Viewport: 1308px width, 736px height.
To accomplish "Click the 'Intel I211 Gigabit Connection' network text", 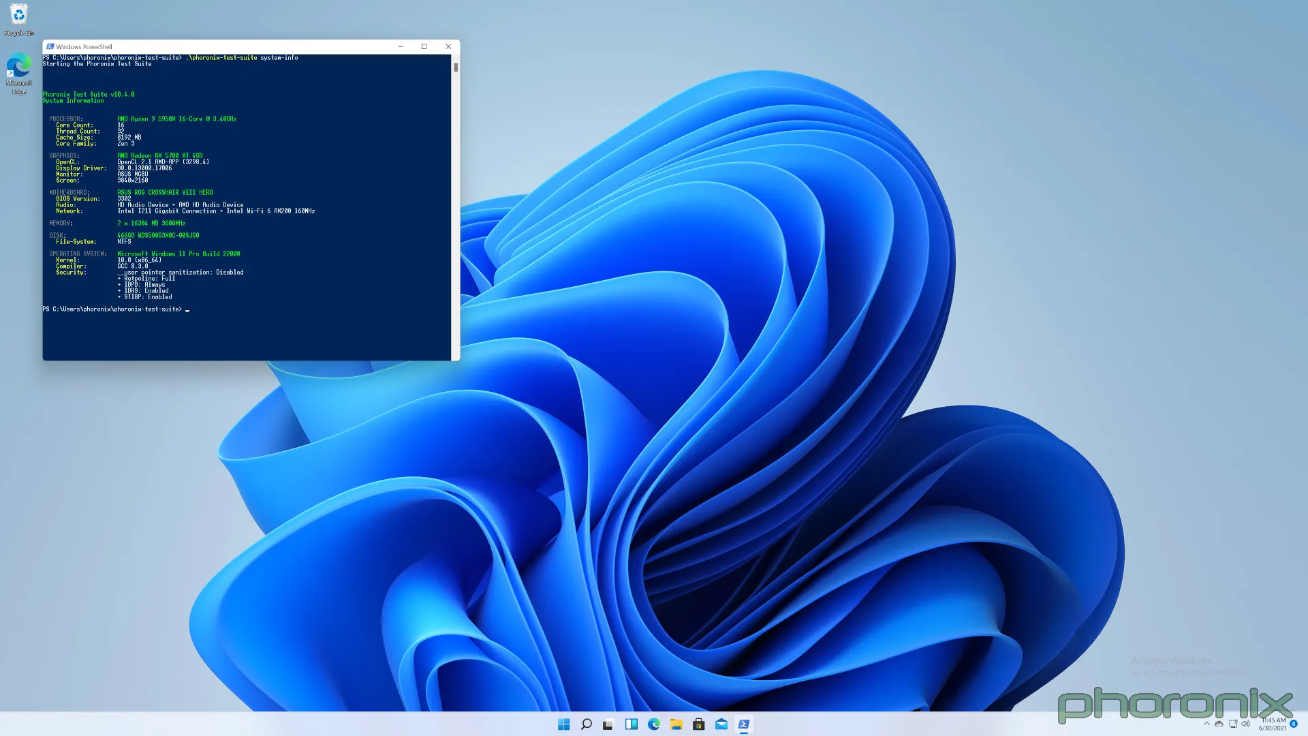I will pos(167,211).
